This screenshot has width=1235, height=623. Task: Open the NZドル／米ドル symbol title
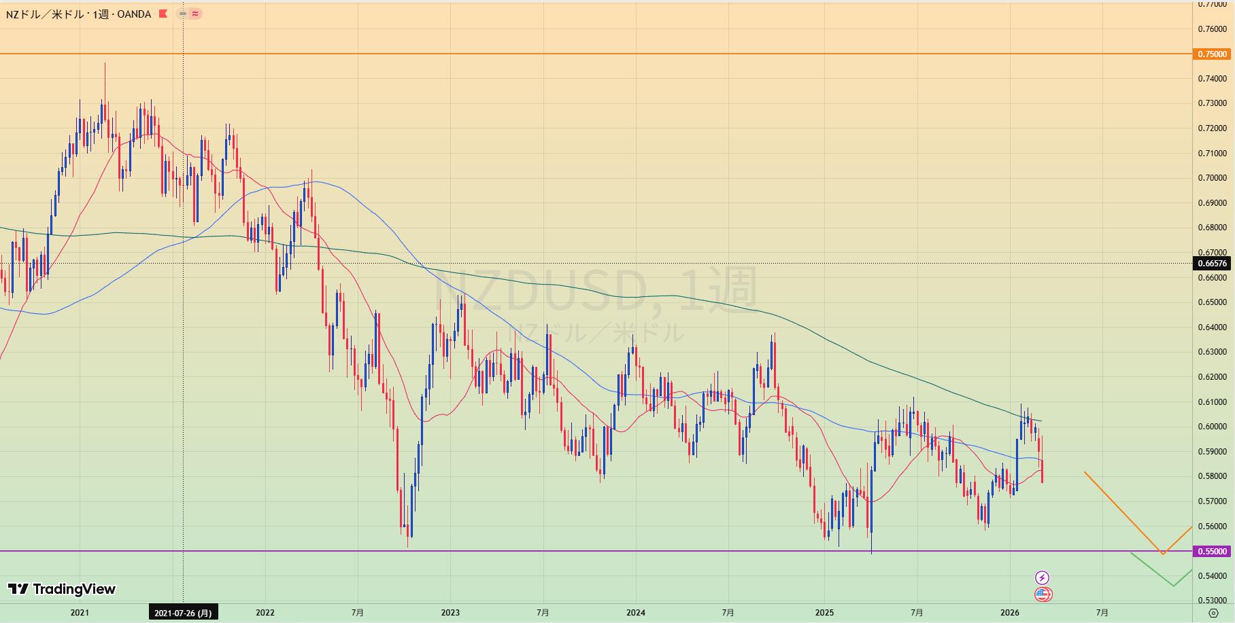click(x=54, y=14)
